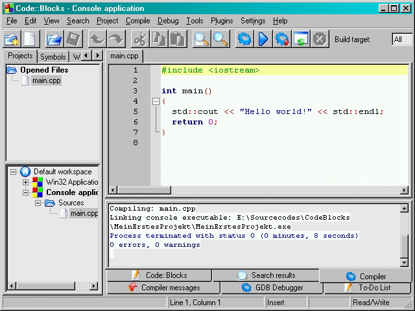
Task: Click the Replace magnifier icon
Action: coord(220,40)
